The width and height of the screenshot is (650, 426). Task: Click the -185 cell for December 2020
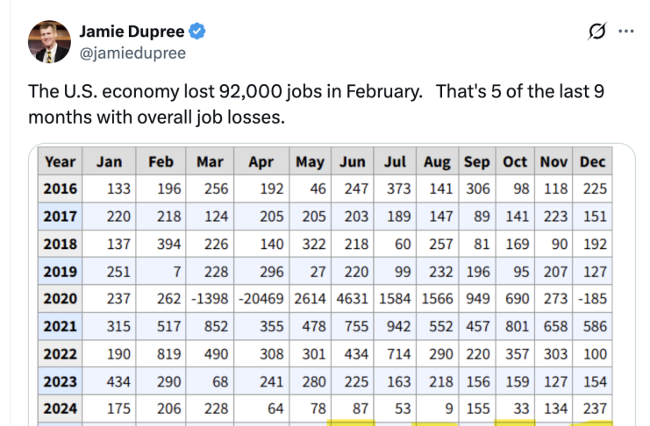pos(593,299)
